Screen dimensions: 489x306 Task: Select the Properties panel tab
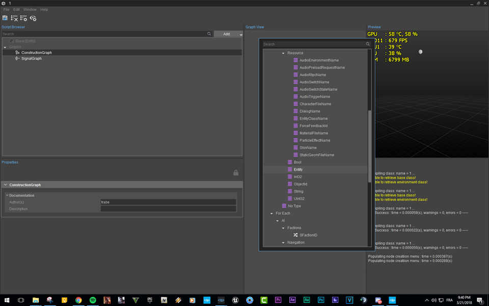10,162
